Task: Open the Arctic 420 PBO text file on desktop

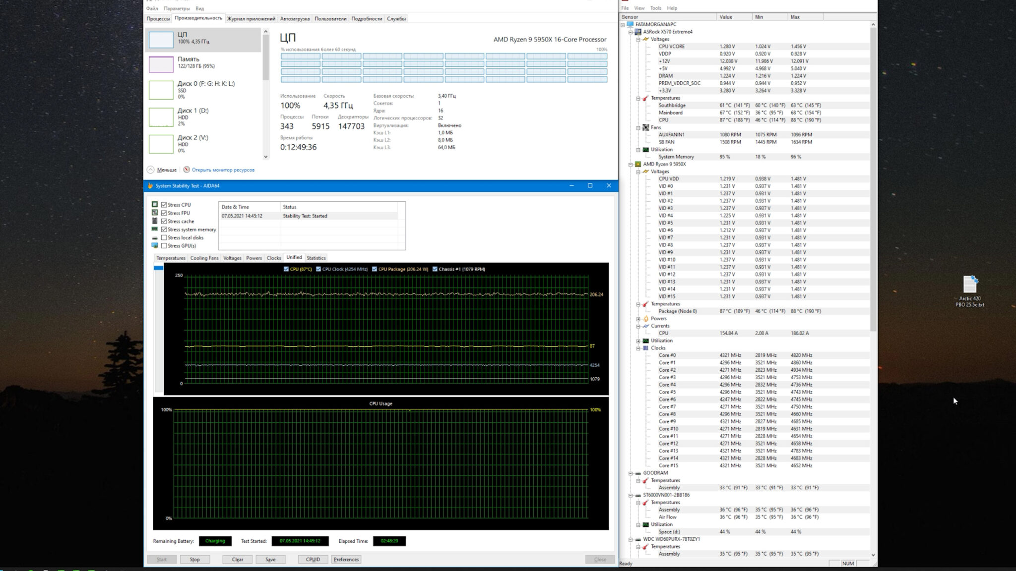Action: pos(970,291)
